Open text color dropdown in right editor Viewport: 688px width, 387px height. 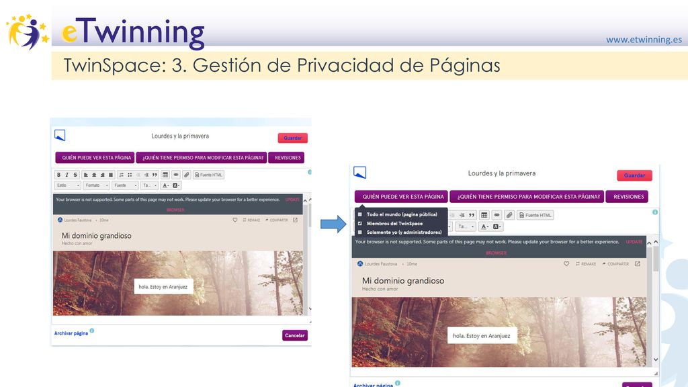pyautogui.click(x=484, y=226)
